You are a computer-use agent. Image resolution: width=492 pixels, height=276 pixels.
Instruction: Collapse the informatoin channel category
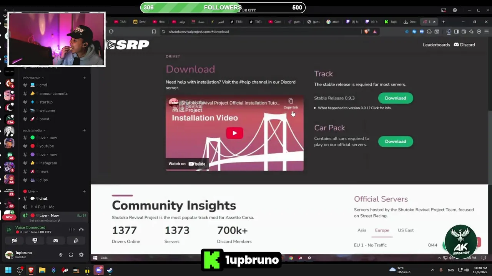click(33, 78)
